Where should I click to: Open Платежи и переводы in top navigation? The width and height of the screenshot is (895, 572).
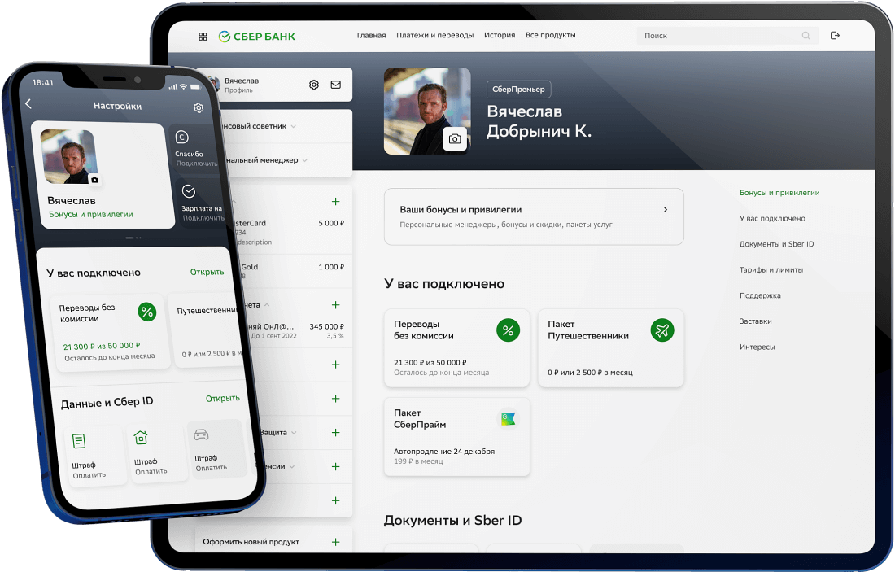pyautogui.click(x=435, y=35)
